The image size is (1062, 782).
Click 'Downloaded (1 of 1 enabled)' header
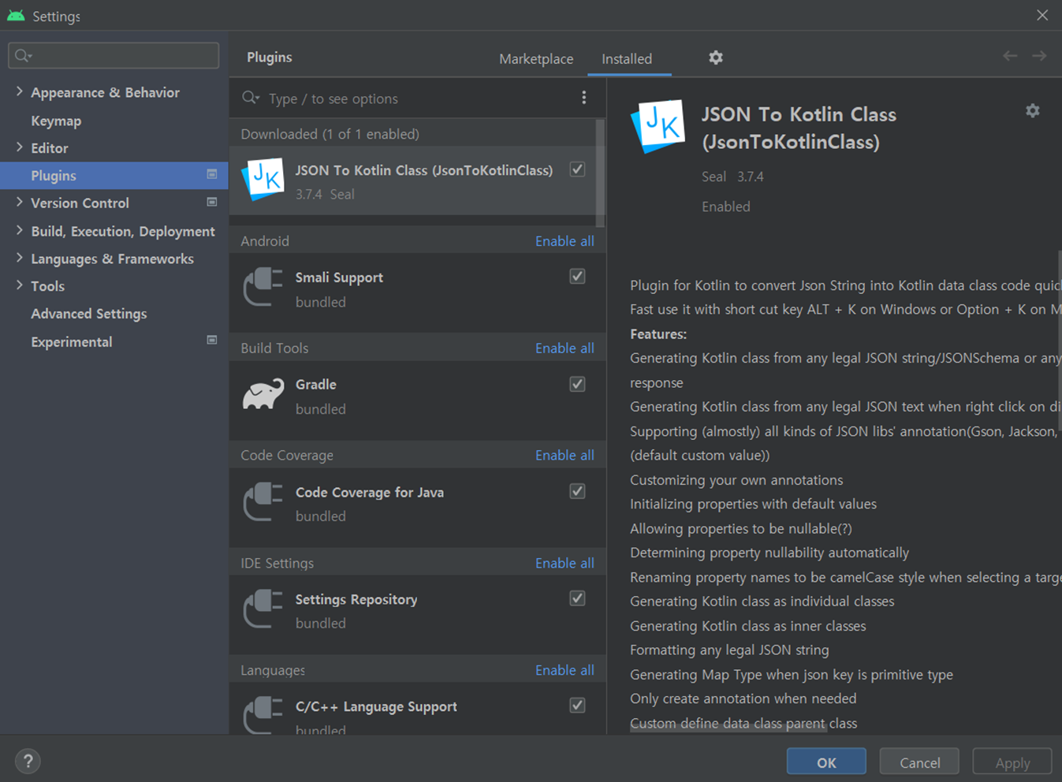pos(330,134)
